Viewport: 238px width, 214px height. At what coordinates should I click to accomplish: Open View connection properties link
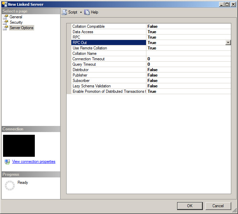[34, 162]
